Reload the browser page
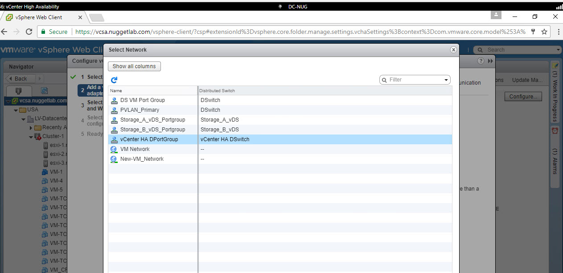563x273 pixels. (x=29, y=32)
